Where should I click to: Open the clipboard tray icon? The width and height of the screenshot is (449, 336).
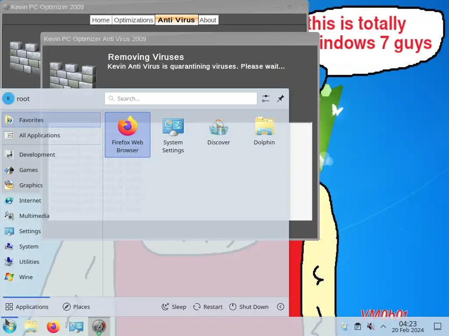pos(357,326)
